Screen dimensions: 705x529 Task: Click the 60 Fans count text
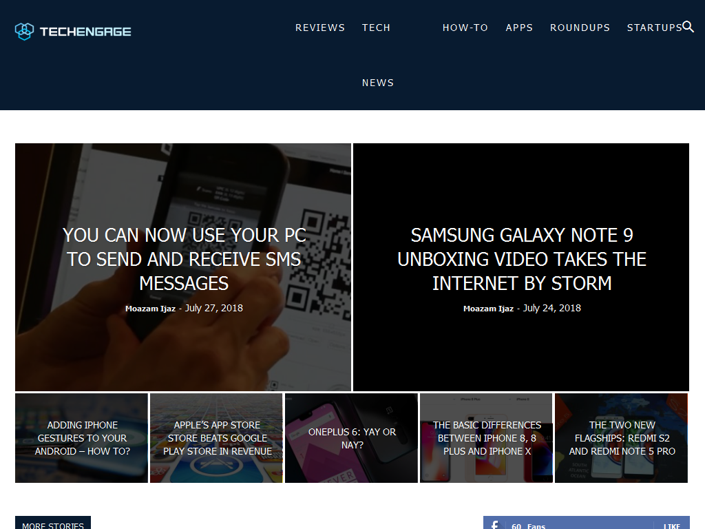point(528,526)
